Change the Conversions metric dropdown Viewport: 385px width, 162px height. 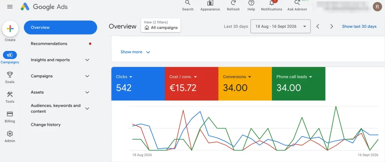click(237, 77)
